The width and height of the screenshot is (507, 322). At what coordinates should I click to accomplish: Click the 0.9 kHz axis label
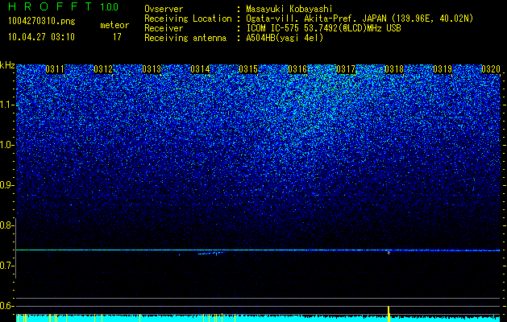7,185
